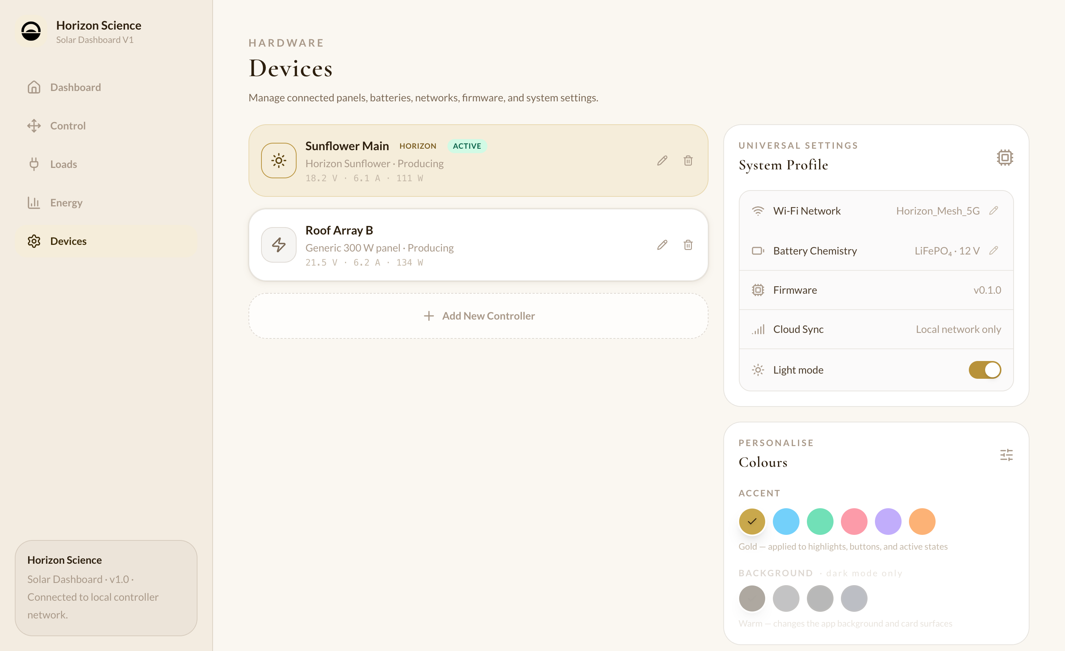Switch to the Energy view

[106, 203]
